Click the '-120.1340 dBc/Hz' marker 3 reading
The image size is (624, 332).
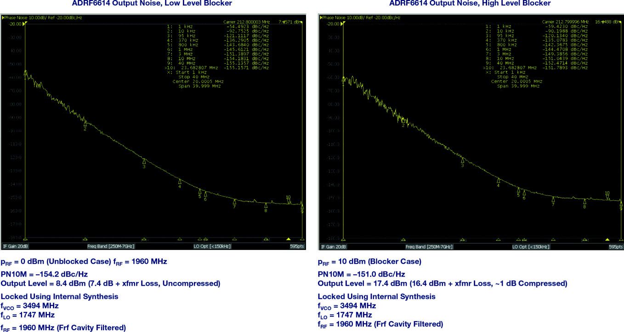coord(565,35)
